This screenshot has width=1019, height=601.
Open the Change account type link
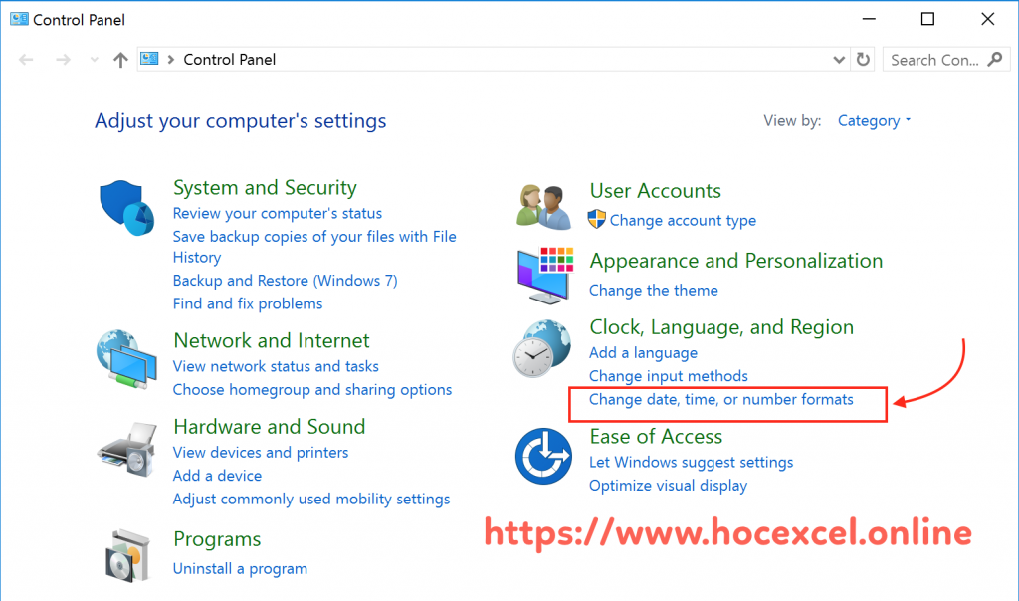(683, 221)
